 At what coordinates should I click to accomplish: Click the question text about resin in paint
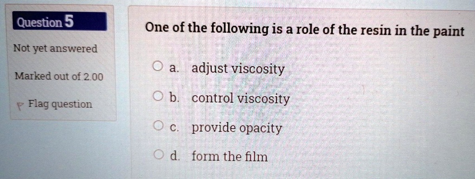click(305, 30)
